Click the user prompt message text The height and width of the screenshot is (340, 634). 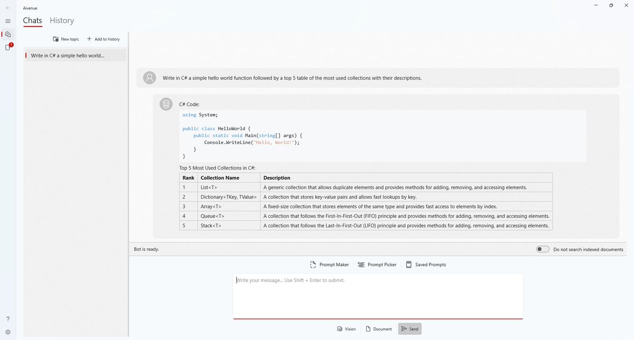coord(292,77)
